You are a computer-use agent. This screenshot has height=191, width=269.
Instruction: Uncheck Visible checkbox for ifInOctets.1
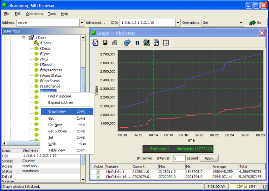point(98,172)
